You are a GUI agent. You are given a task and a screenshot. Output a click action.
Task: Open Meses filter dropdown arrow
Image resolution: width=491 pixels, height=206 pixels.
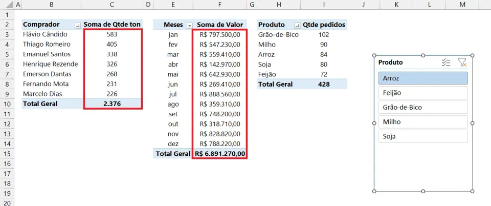[x=189, y=26]
